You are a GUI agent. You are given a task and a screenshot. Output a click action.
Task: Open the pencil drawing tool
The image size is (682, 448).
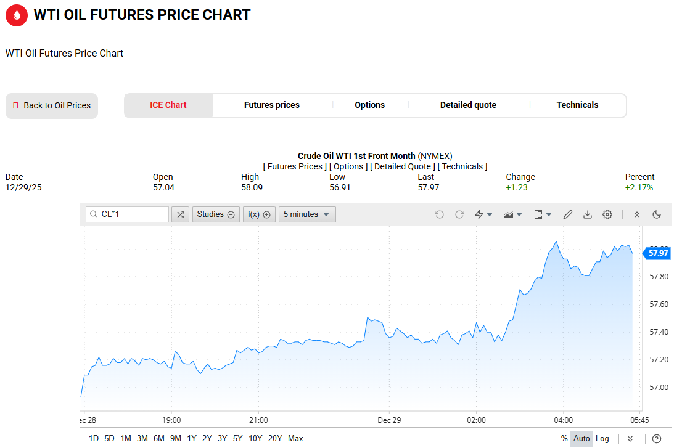568,214
